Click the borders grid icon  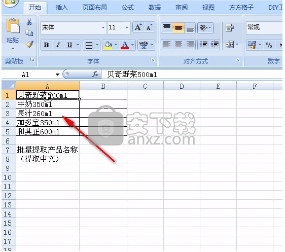(x=89, y=45)
